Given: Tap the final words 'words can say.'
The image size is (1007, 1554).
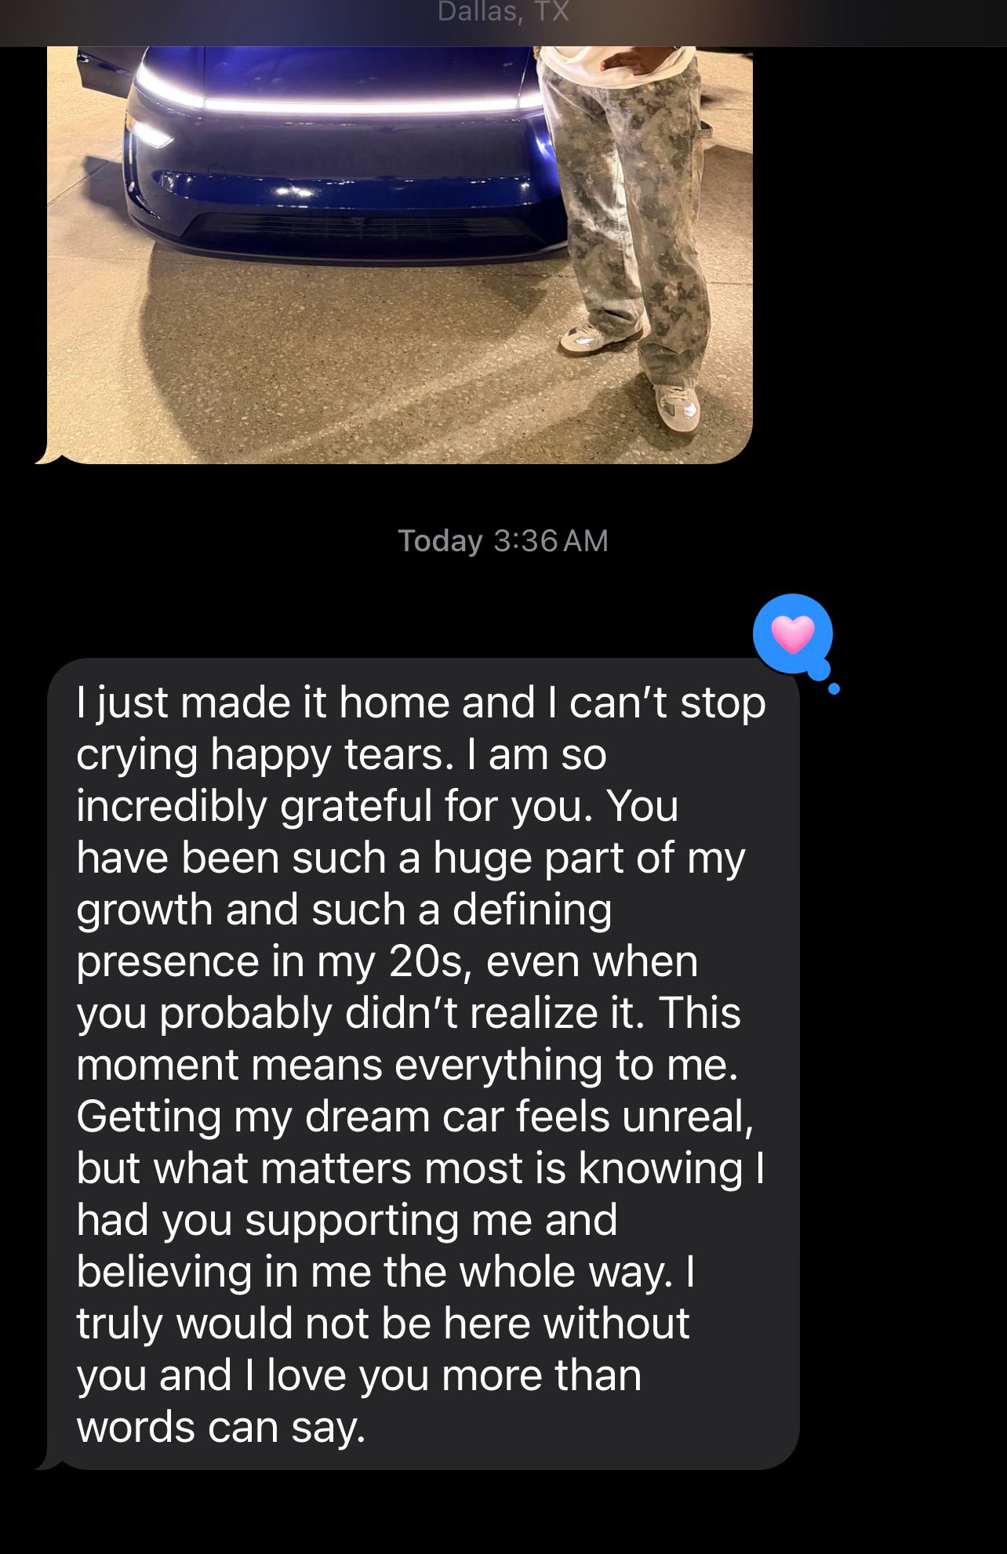Looking at the screenshot, I should tap(221, 1426).
